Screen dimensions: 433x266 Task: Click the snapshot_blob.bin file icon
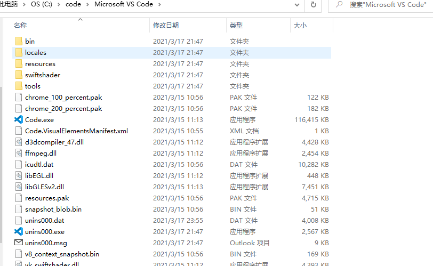click(x=19, y=209)
